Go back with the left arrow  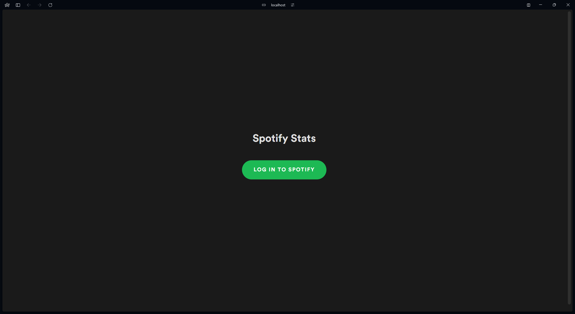(29, 5)
